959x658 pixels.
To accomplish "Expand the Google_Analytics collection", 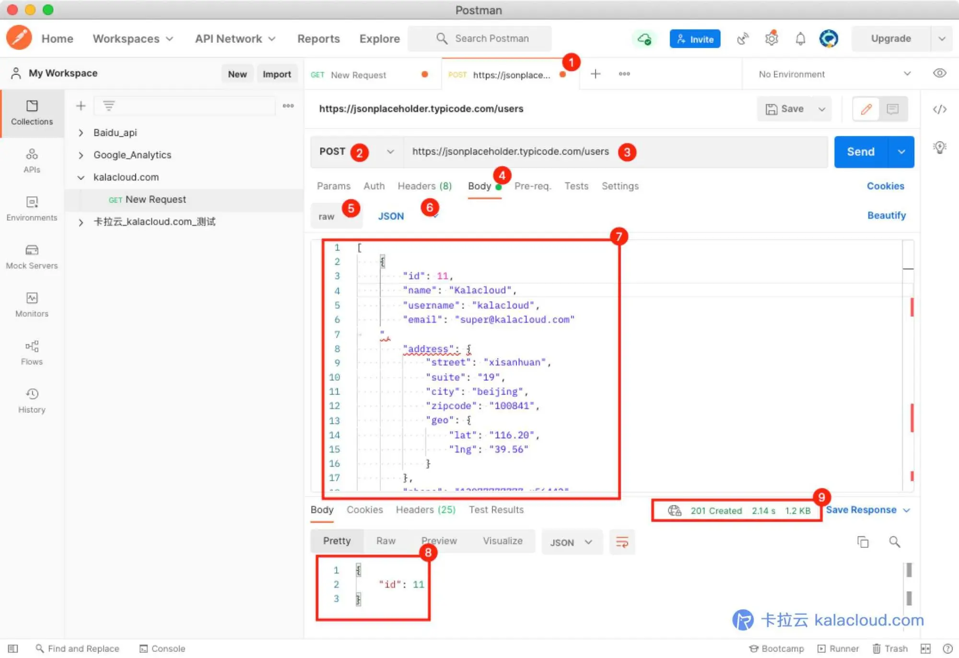I will (x=81, y=155).
